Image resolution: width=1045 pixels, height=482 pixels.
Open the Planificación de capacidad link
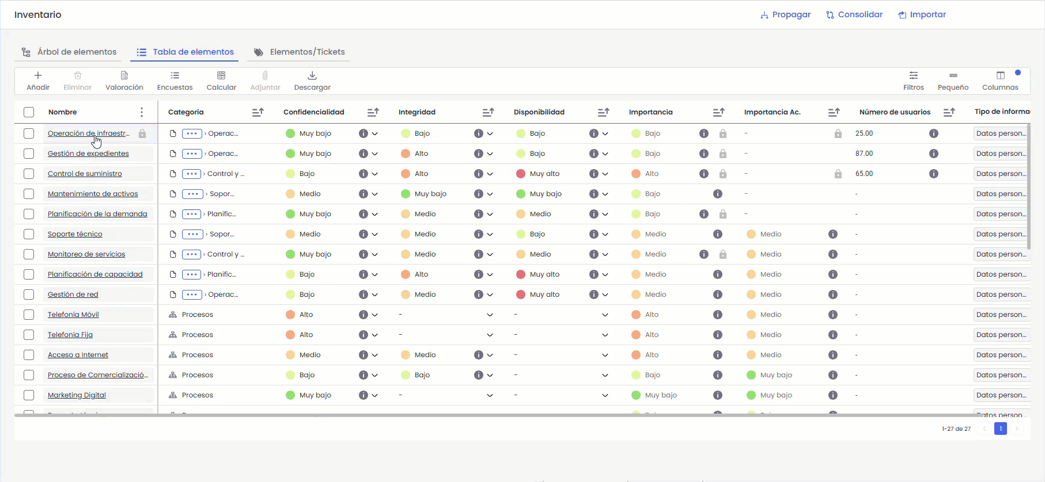click(95, 274)
